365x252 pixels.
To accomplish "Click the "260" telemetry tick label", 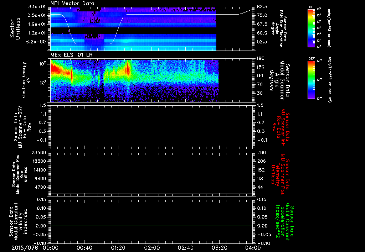I will click(261, 153).
